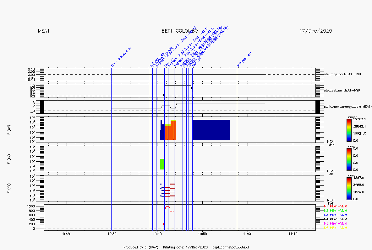Click the 10:30 time axis label
This screenshot has height=250, width=372.
point(112,234)
